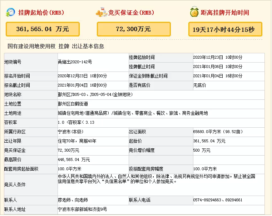Select the value 廖老师、向老师
This screenshot has width=272, height=216.
73,200
